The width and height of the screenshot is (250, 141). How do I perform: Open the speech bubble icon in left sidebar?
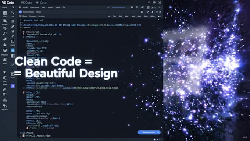click(x=5, y=50)
